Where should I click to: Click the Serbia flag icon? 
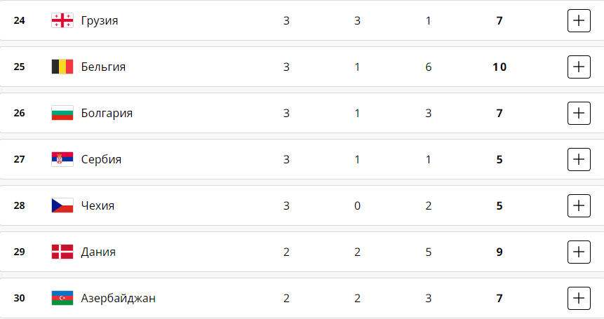(62, 160)
